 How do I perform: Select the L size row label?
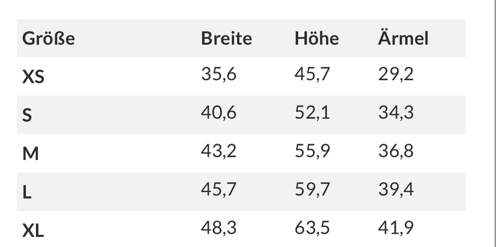[x=27, y=192]
